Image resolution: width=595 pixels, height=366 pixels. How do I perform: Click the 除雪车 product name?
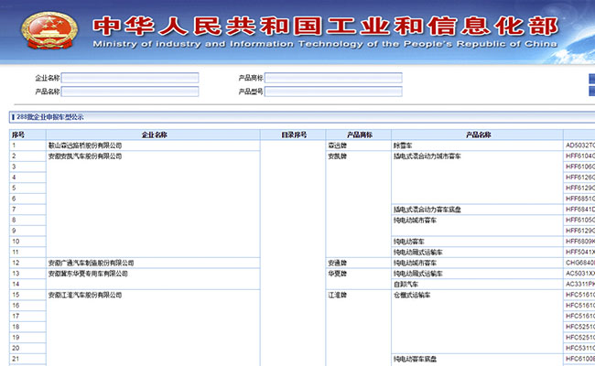[403, 145]
